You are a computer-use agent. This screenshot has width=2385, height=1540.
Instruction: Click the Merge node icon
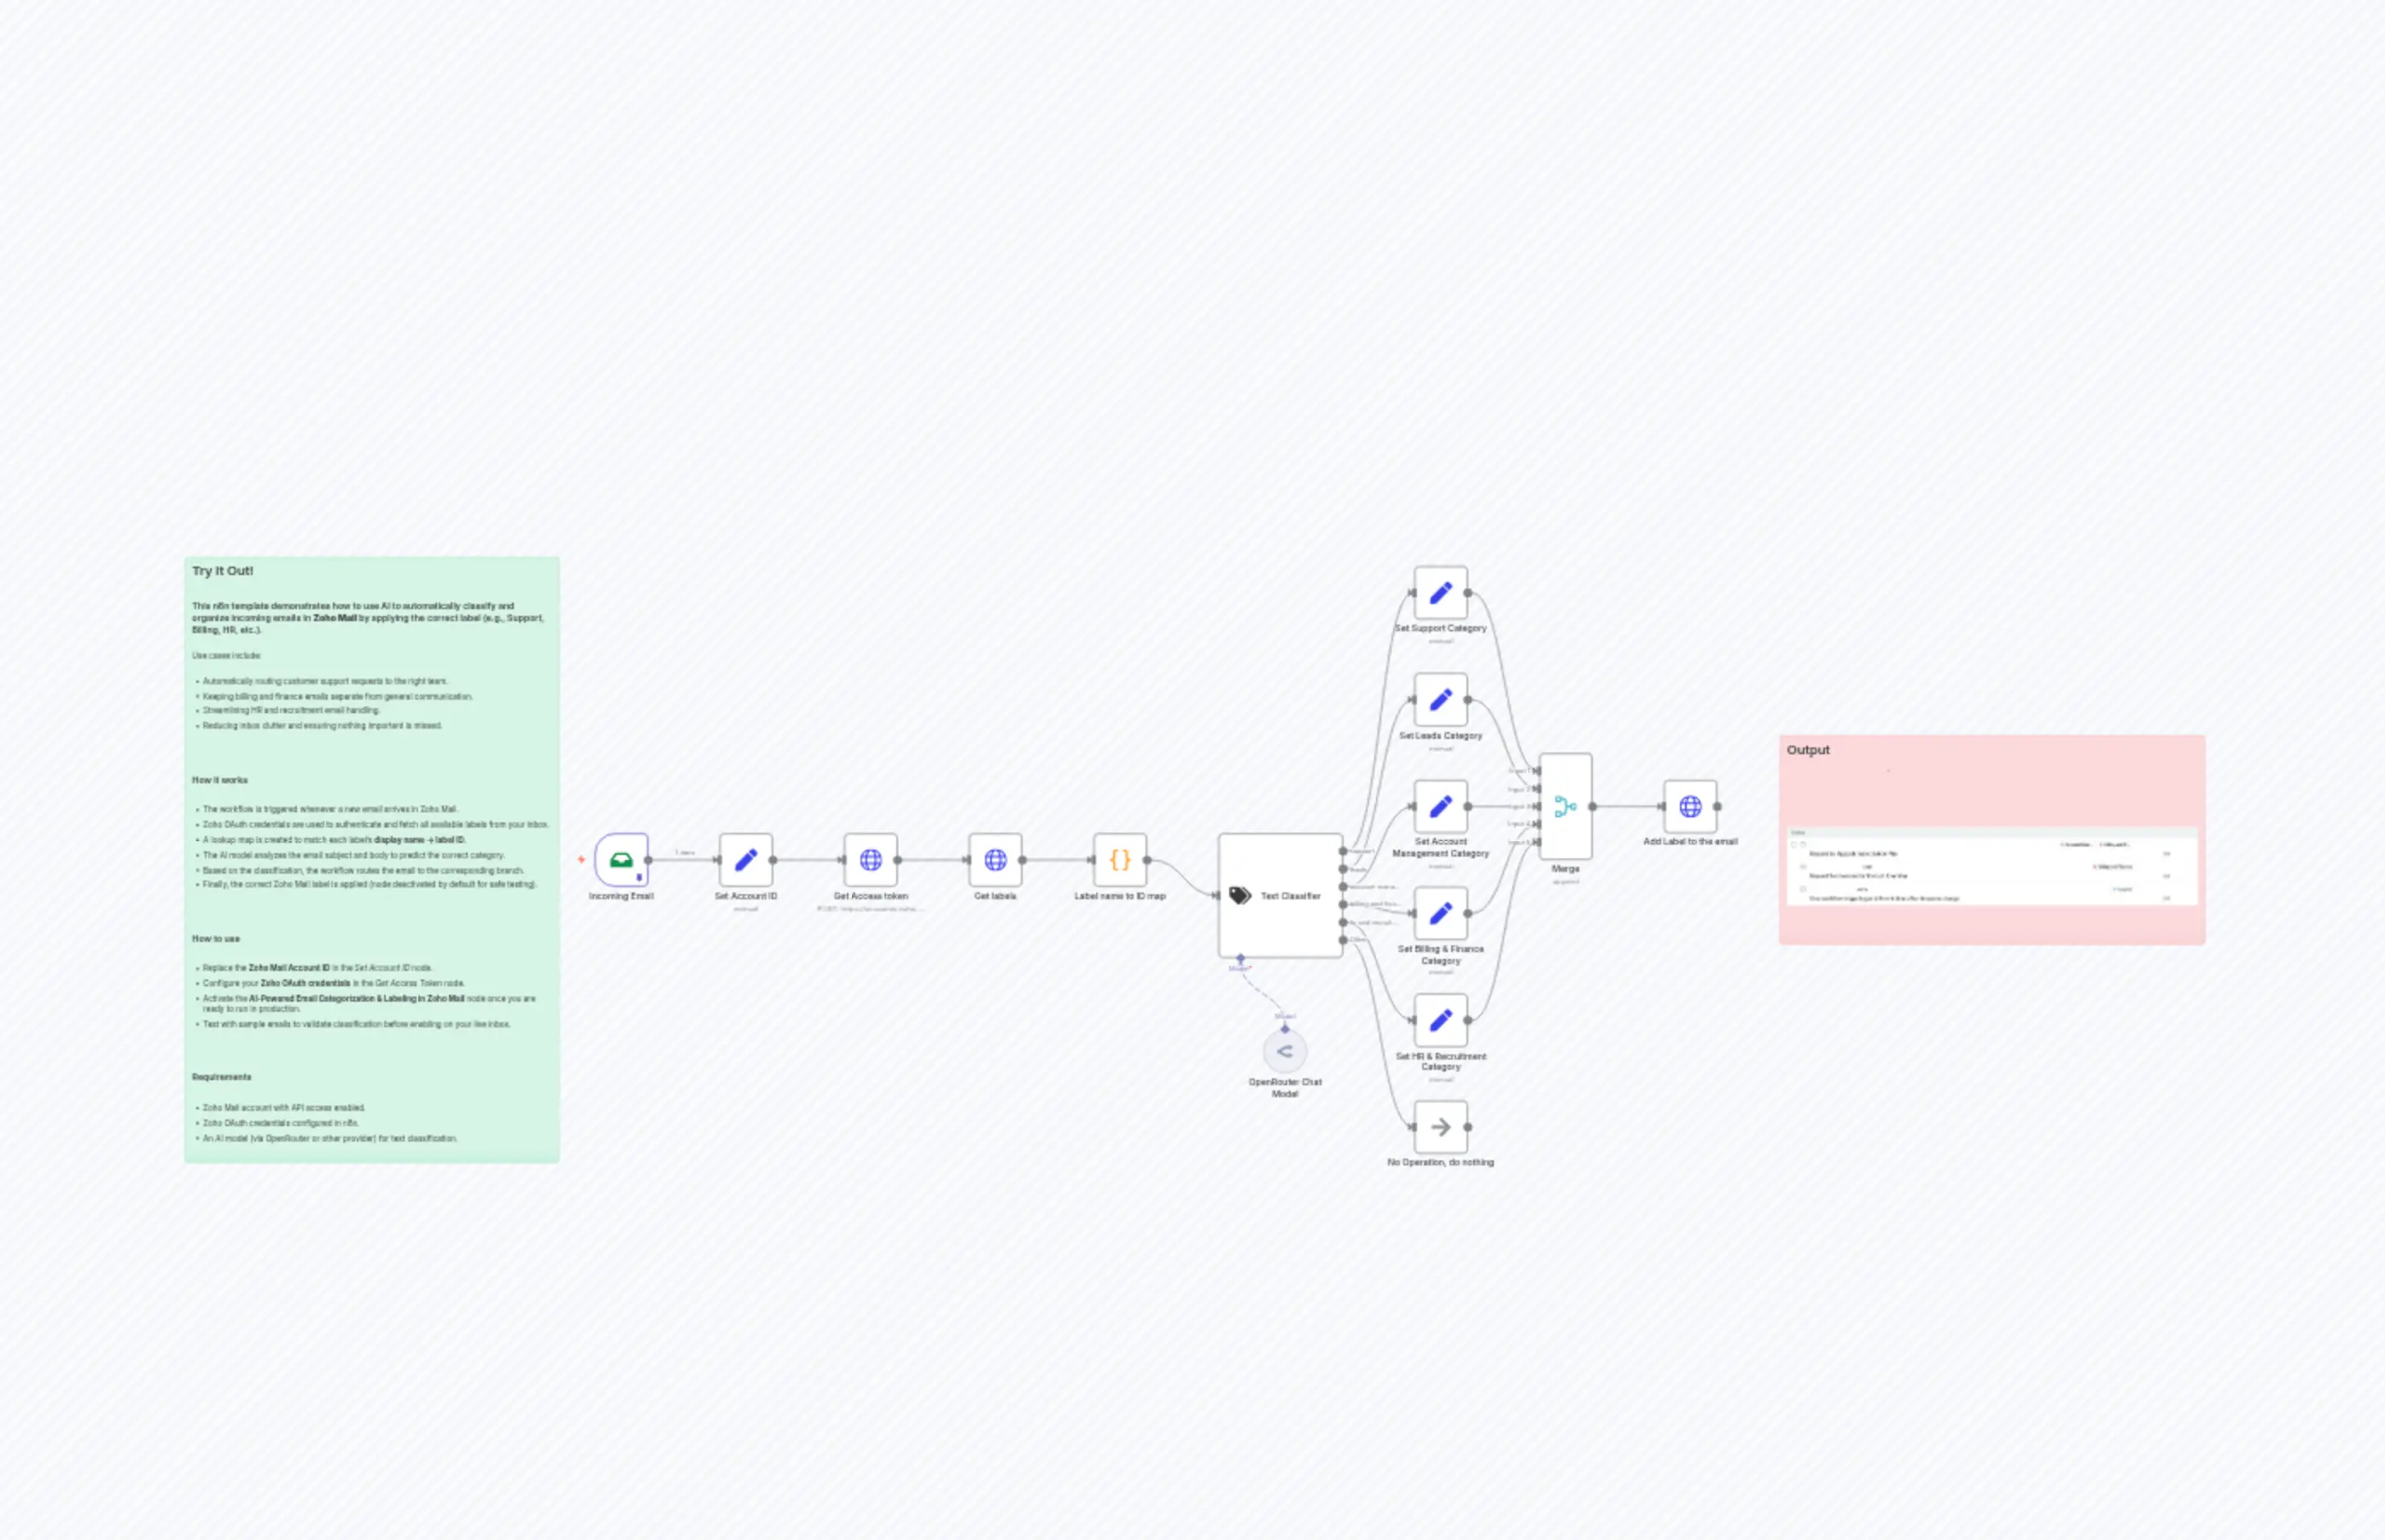(1566, 805)
